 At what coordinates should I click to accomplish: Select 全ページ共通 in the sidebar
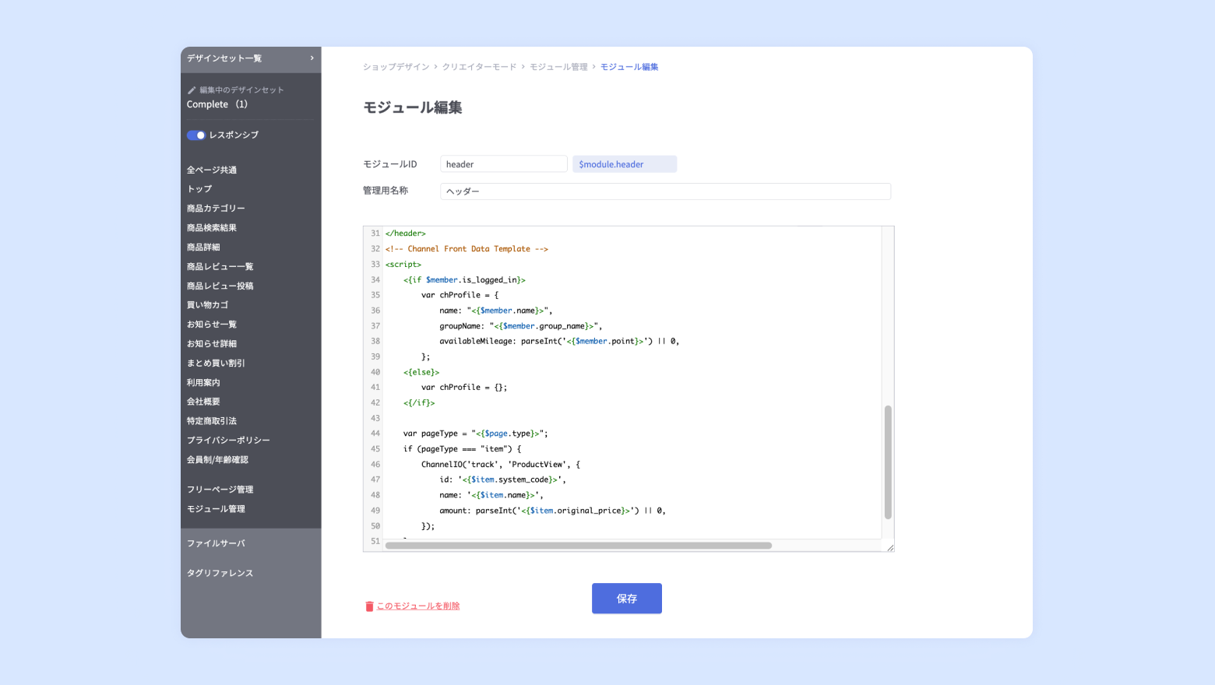pos(212,170)
